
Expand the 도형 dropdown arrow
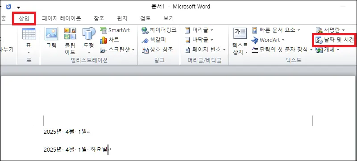click(89, 53)
